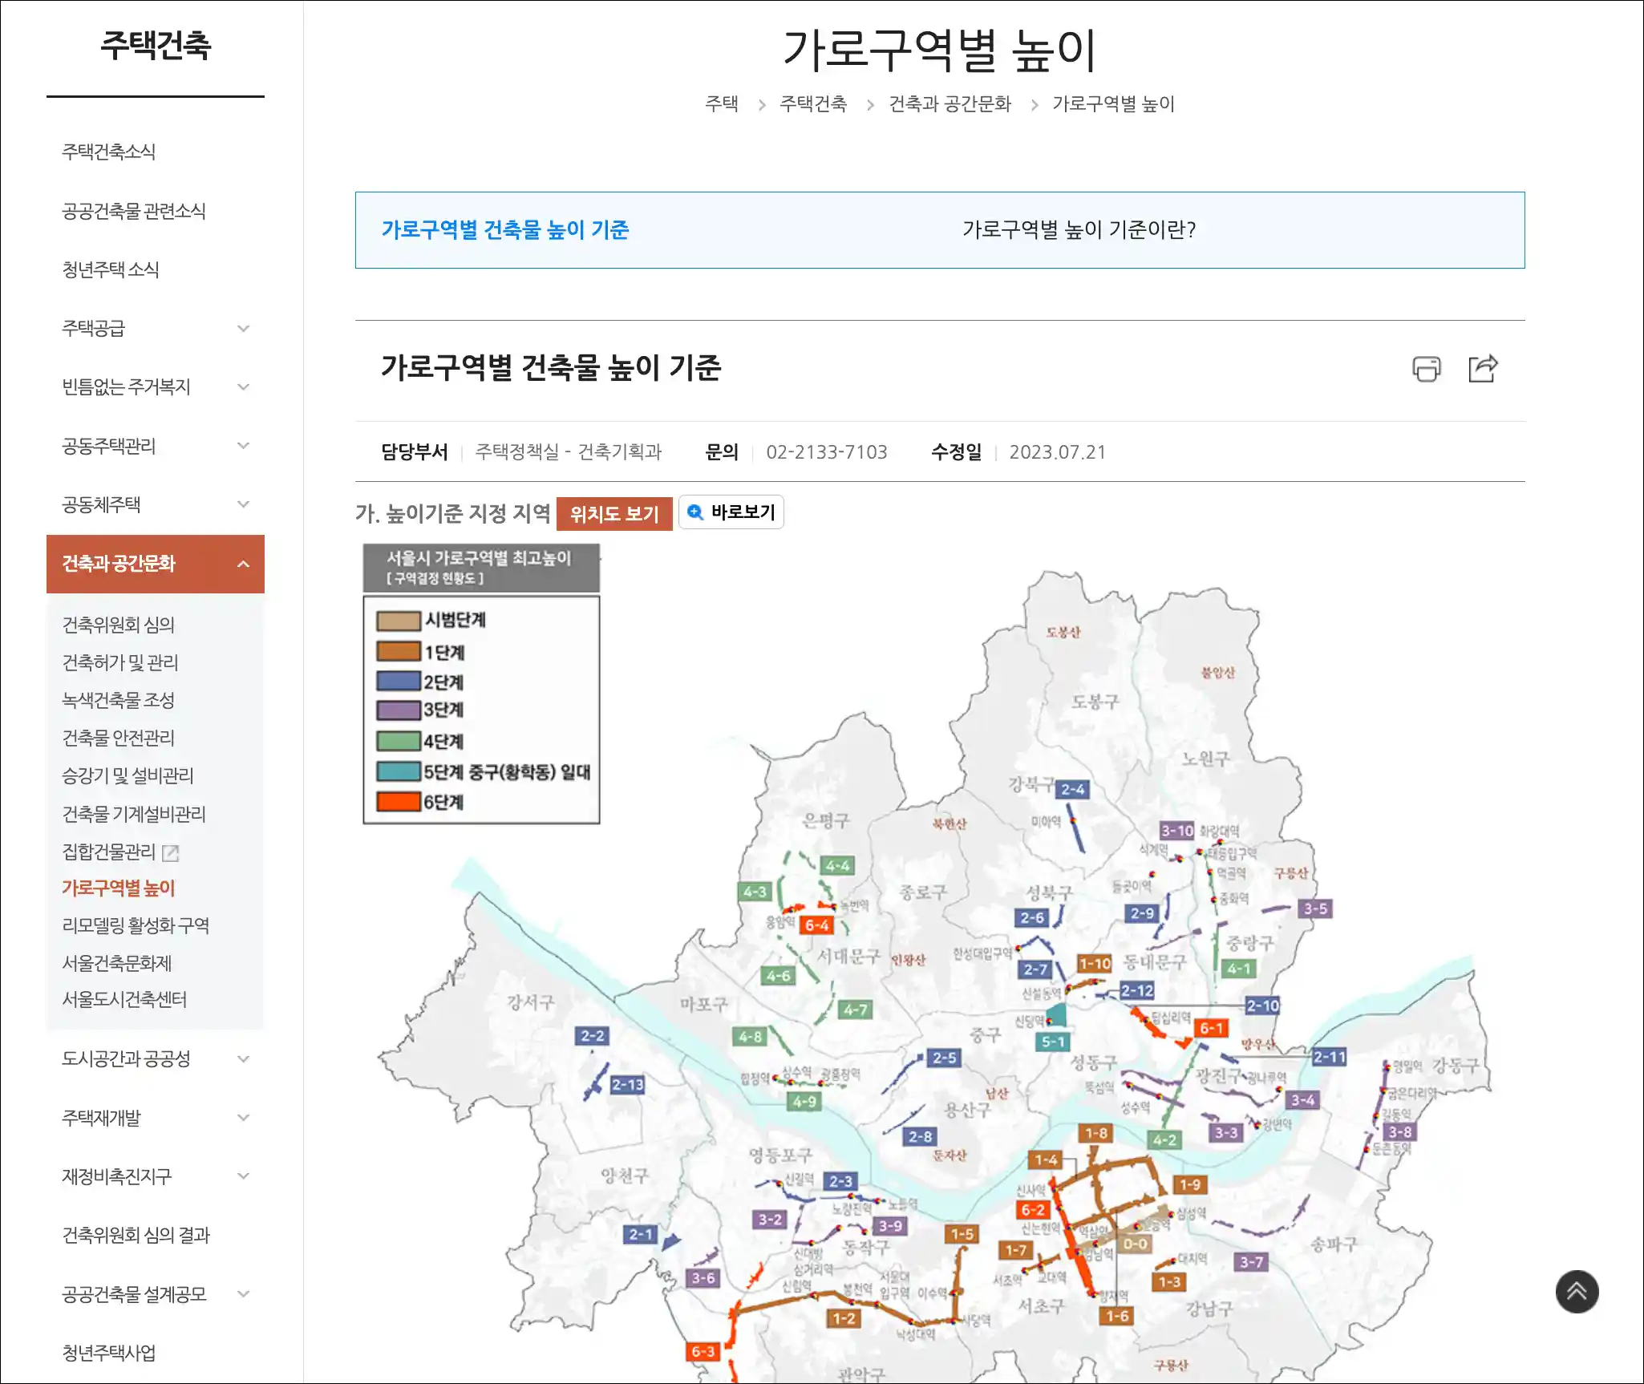1644x1384 pixels.
Task: Click the scroll-to-top arrow button
Action: (x=1577, y=1292)
